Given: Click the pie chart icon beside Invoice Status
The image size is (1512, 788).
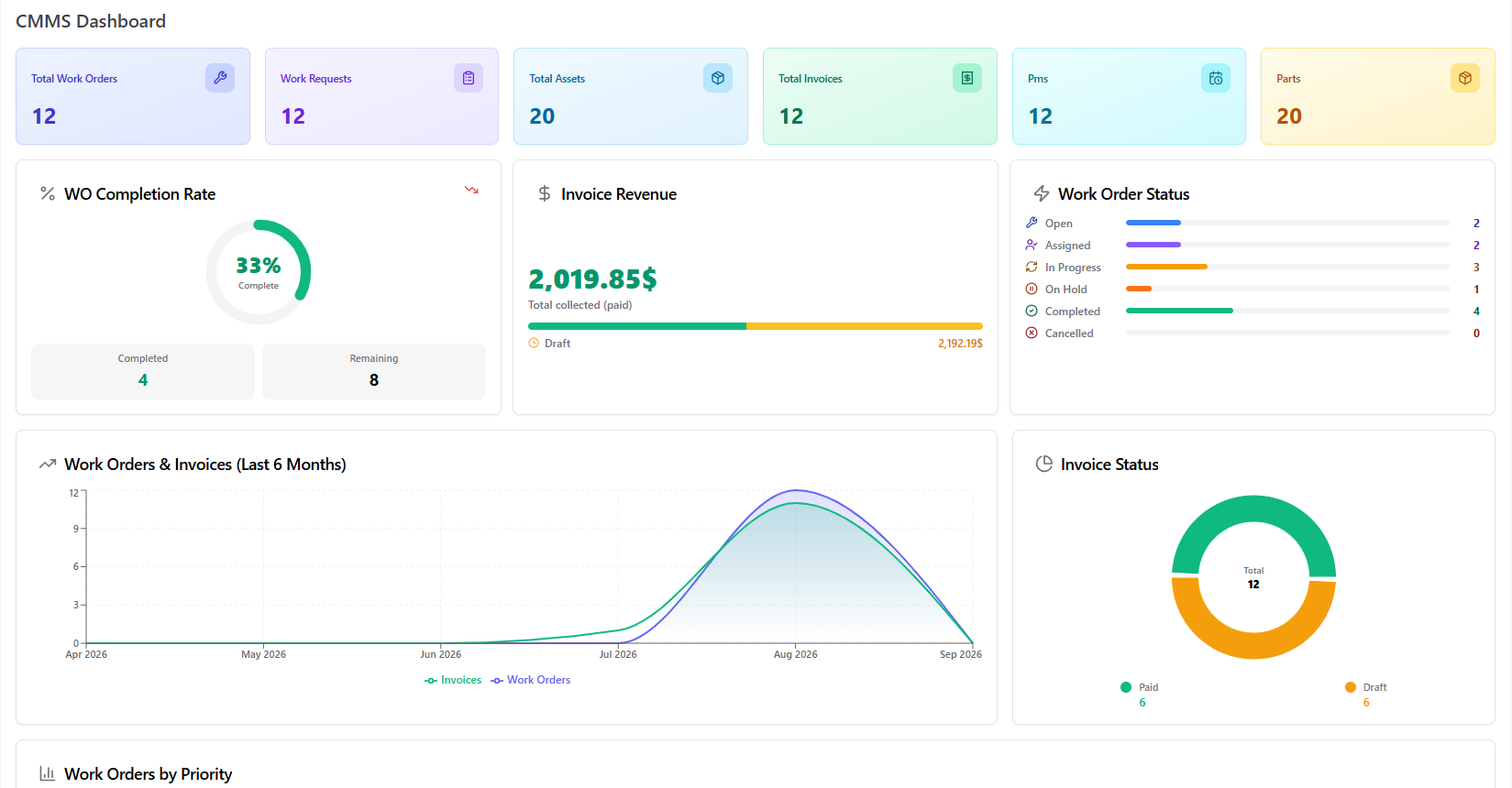Looking at the screenshot, I should click(x=1043, y=464).
